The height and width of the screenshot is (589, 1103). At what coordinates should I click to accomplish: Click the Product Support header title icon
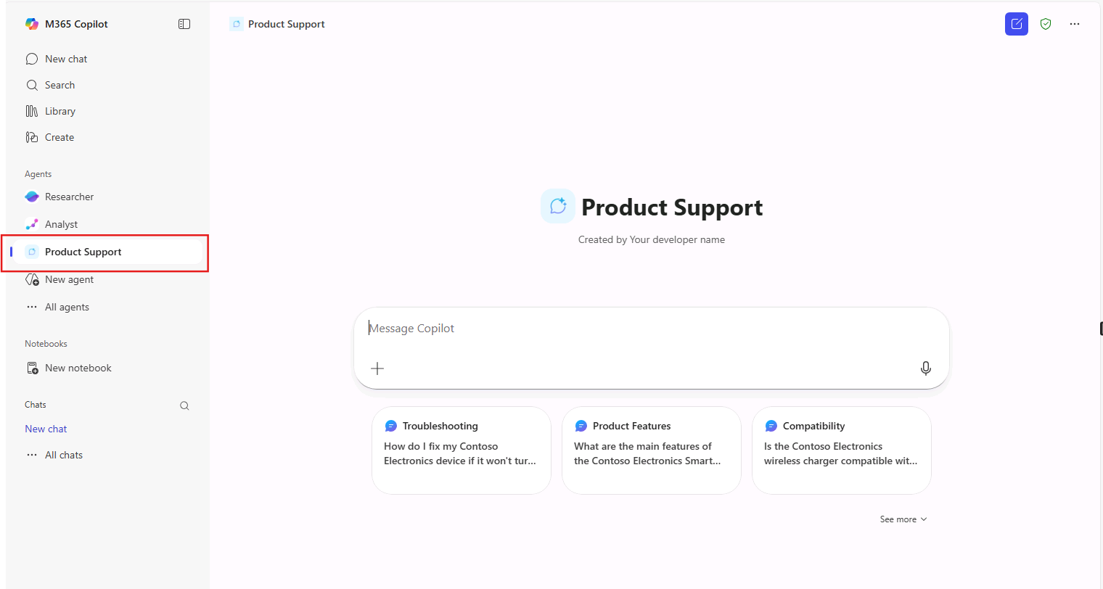pos(237,24)
